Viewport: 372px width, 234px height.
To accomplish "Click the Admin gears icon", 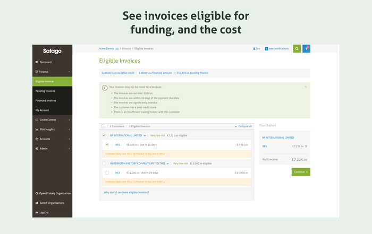I will click(37, 149).
